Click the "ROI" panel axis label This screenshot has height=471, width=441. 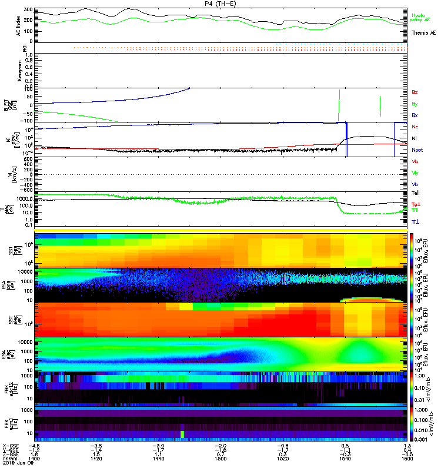(25, 48)
